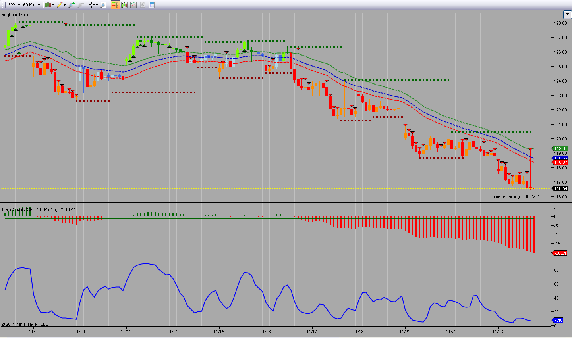Image resolution: width=572 pixels, height=338 pixels.
Task: Click the 128.00 price axis label
Action: tap(560, 23)
